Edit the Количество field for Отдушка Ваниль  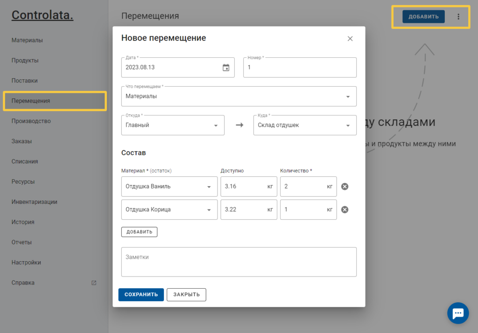[308, 187]
